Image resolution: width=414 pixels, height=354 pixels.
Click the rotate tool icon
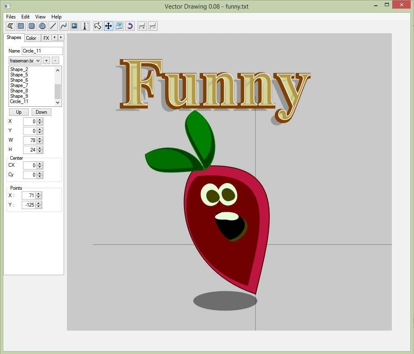click(130, 26)
